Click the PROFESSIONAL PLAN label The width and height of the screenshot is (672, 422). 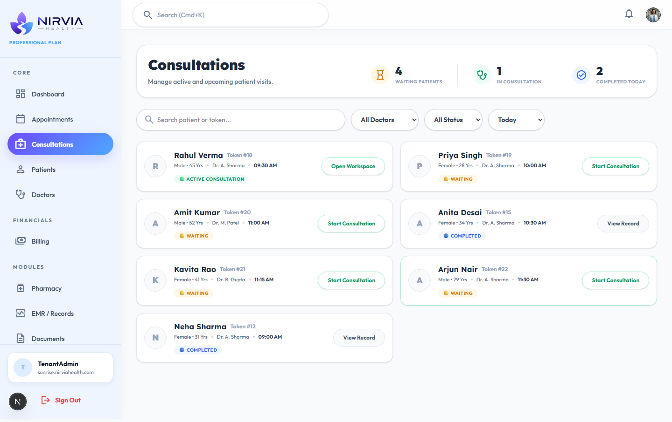(35, 42)
